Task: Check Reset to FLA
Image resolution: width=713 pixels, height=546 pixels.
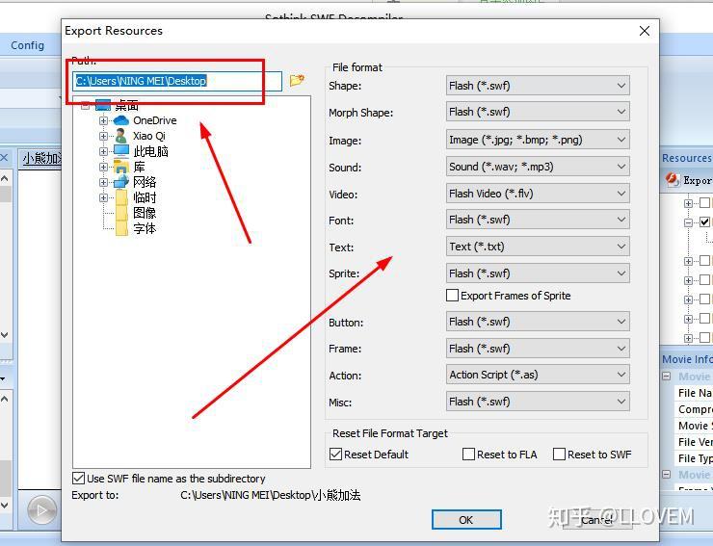Action: click(x=468, y=455)
